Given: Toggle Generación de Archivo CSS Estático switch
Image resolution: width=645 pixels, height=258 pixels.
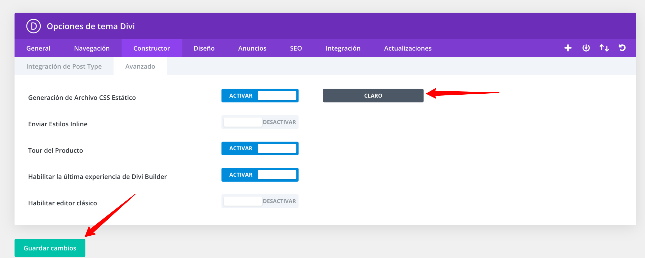Looking at the screenshot, I should (x=260, y=96).
